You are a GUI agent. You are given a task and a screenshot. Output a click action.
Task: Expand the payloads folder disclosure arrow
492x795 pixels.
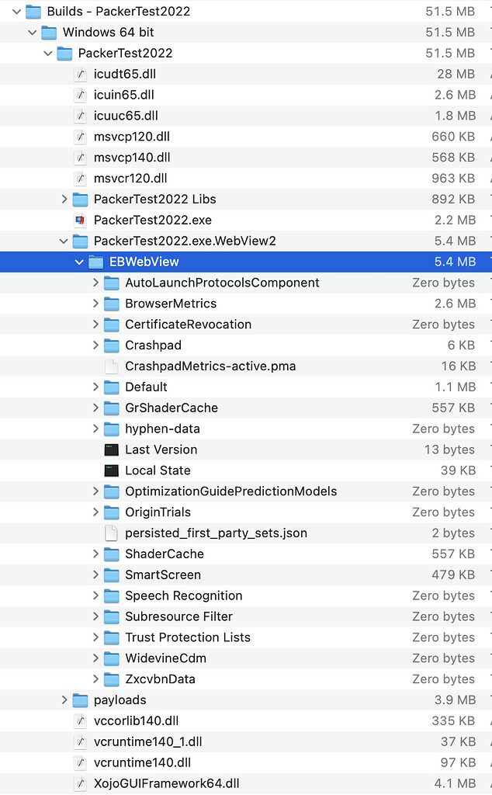tap(64, 700)
